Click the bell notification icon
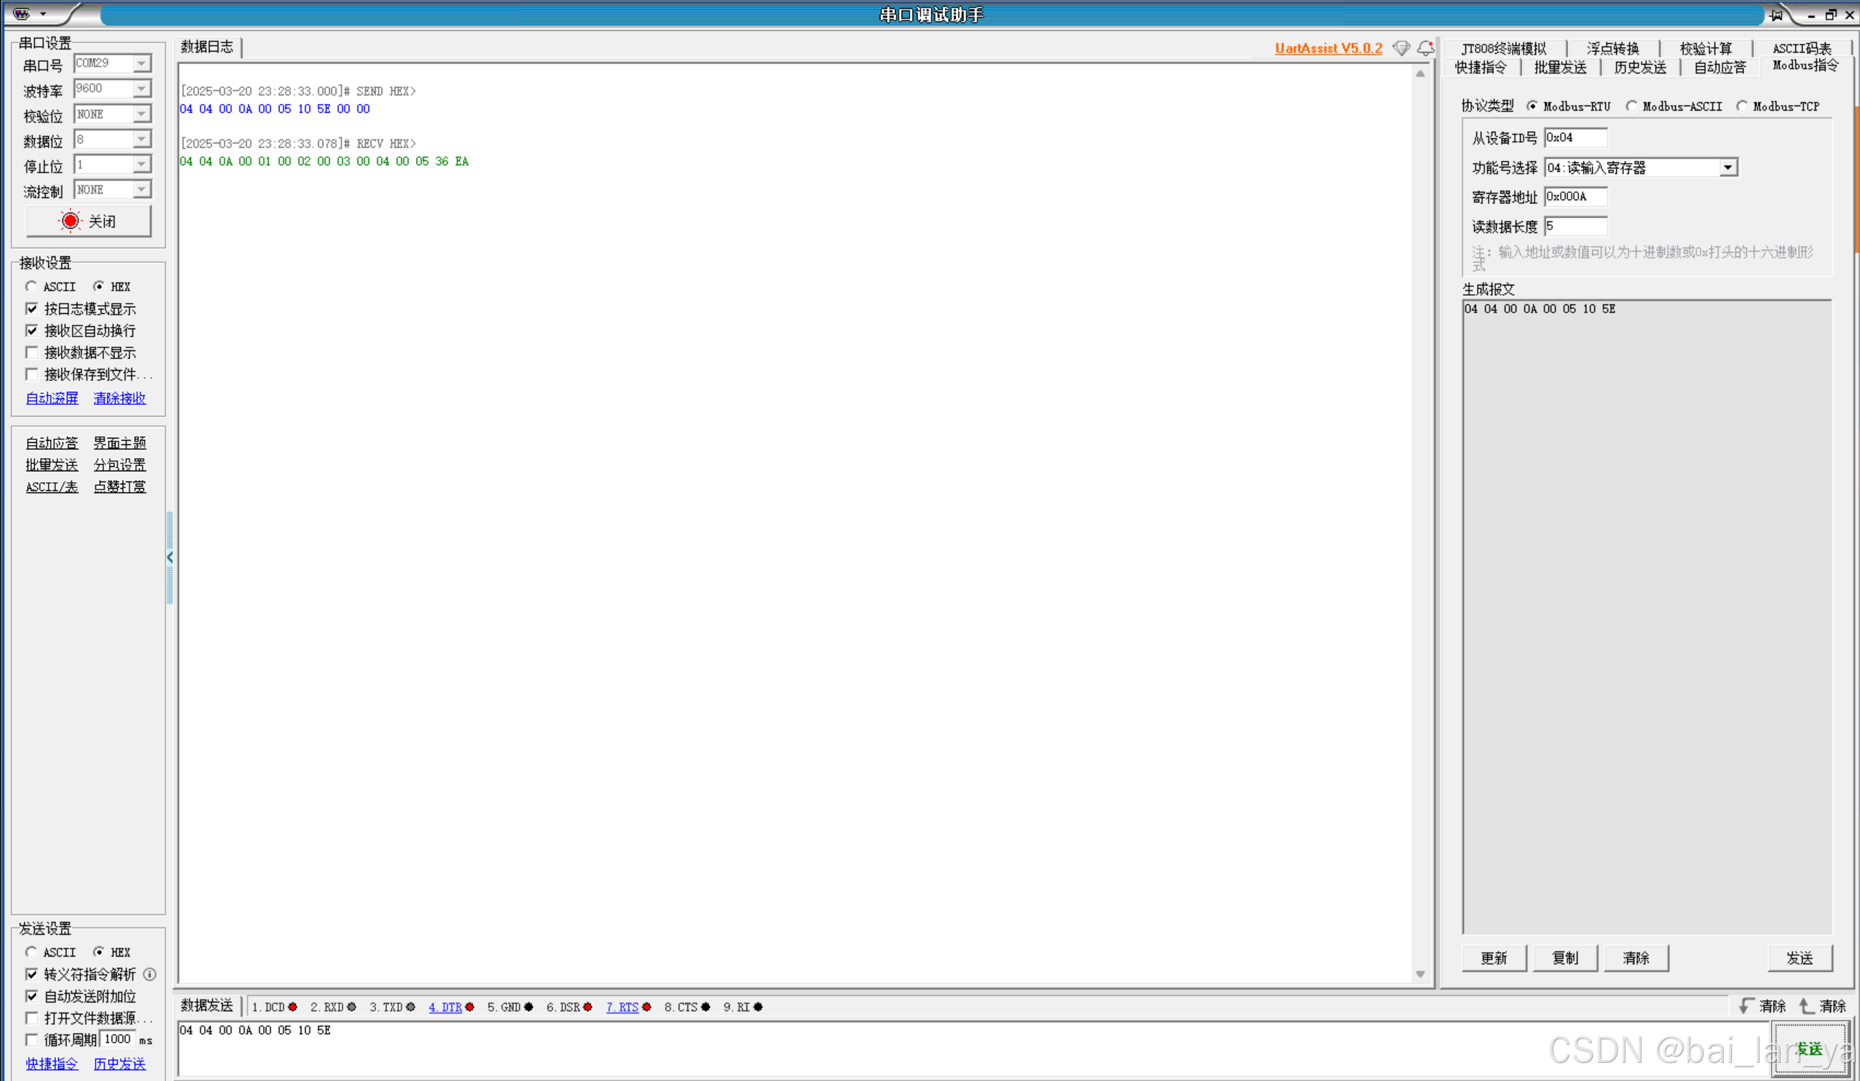The image size is (1860, 1081). tap(1425, 49)
